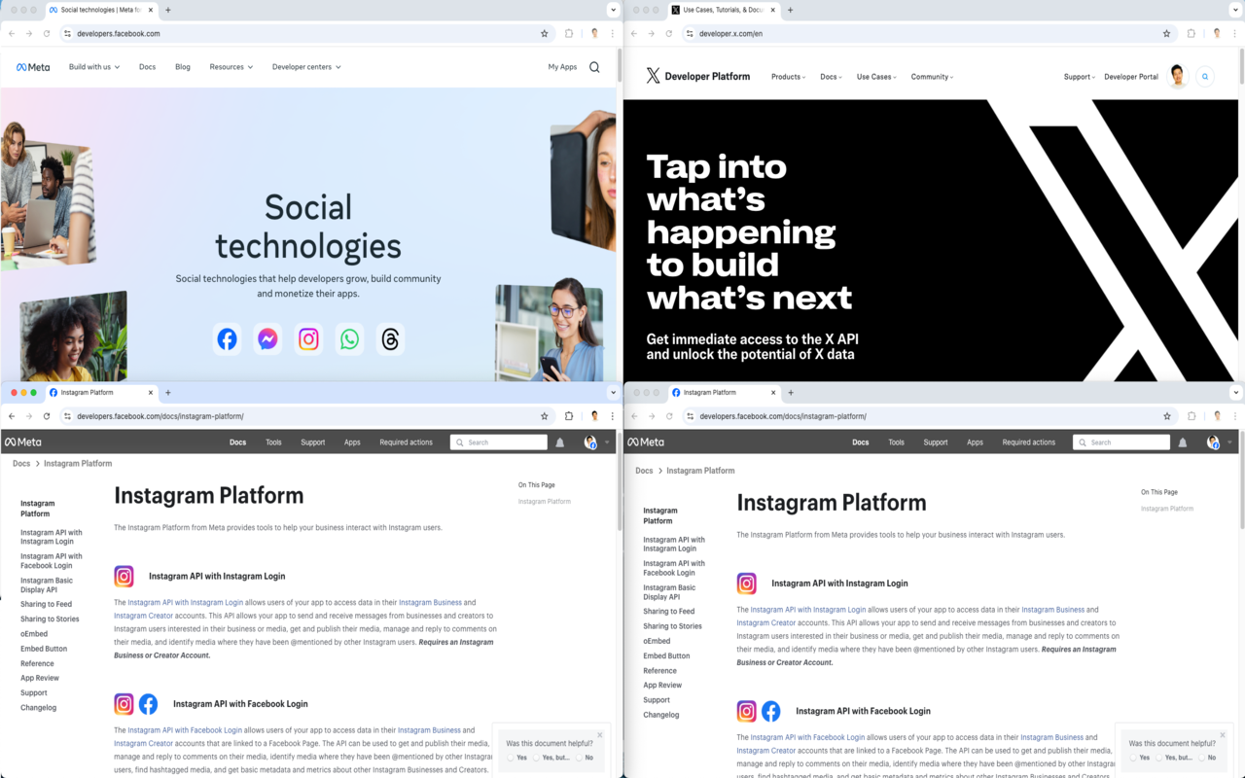
Task: Dismiss the helpful survey in bottom-left window
Action: tap(600, 735)
